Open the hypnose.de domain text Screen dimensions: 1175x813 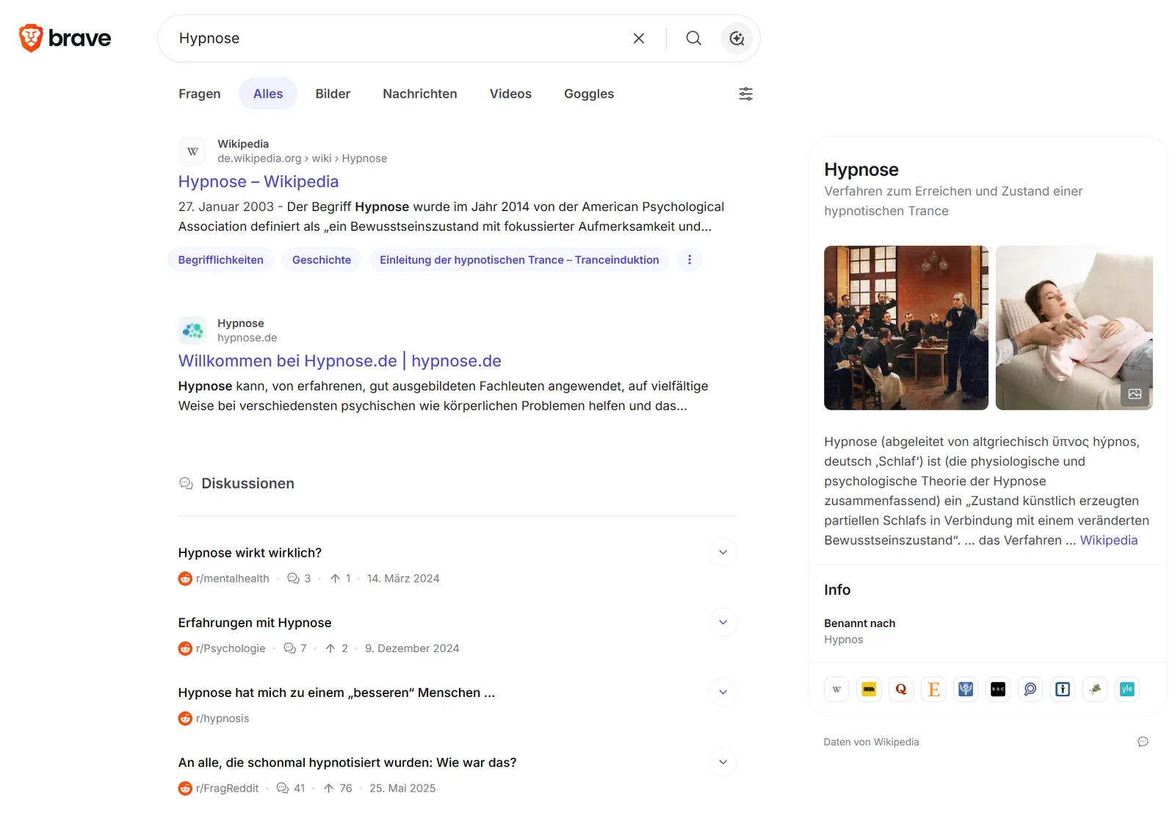click(247, 338)
